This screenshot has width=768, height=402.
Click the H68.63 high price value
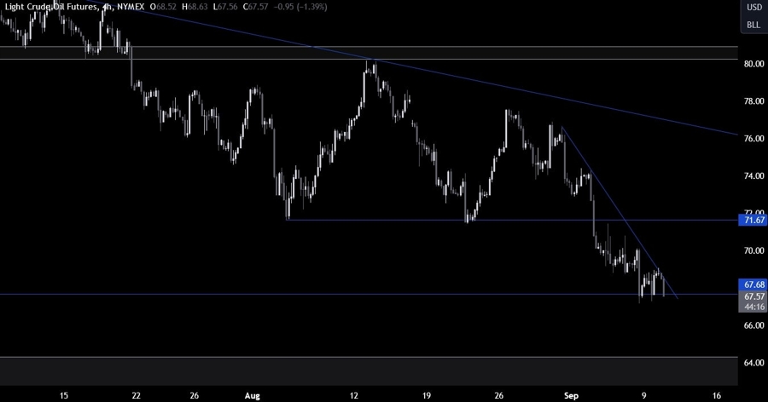tap(195, 7)
